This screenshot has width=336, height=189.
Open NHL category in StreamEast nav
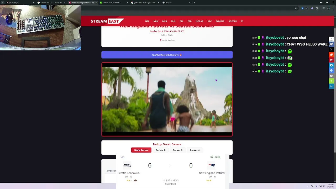pyautogui.click(x=173, y=21)
